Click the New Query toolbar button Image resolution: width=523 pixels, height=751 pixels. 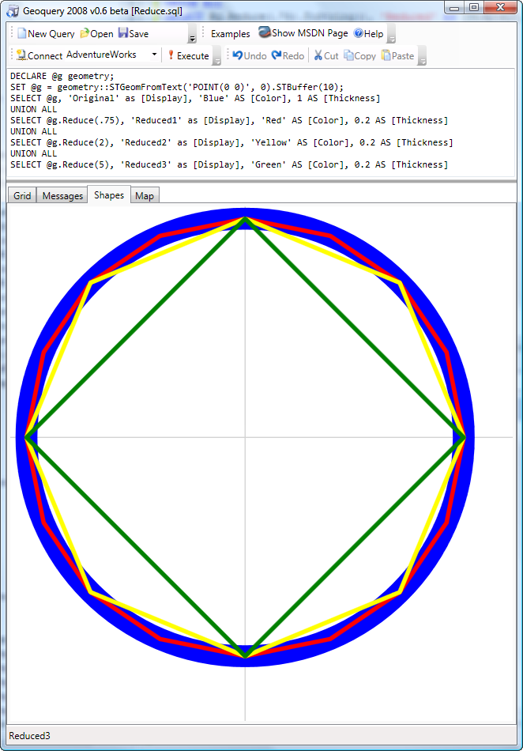[46, 33]
